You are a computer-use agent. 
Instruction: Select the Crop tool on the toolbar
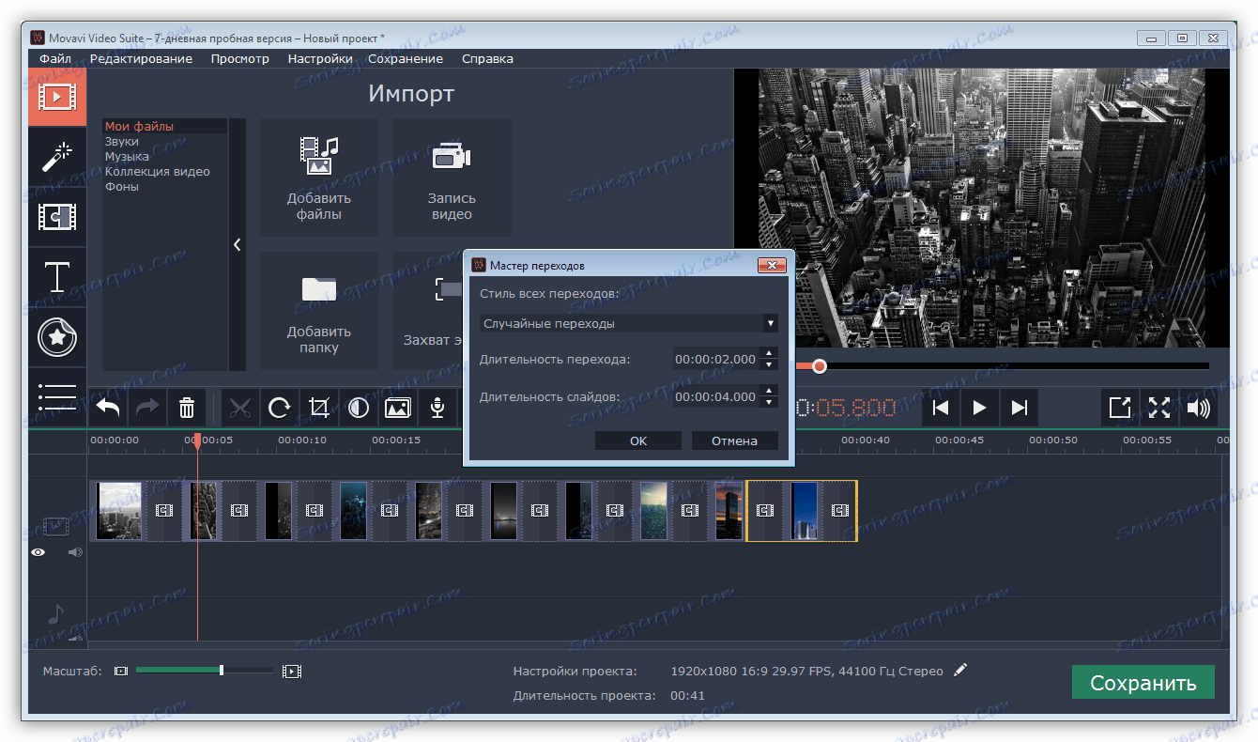319,408
